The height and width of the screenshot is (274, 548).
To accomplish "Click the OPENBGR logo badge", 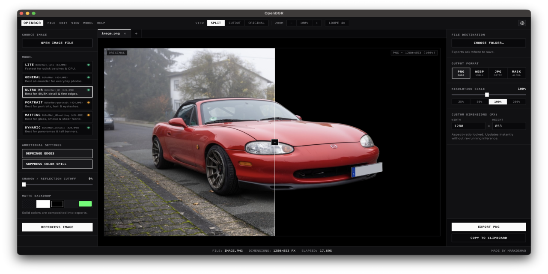I will click(x=33, y=23).
